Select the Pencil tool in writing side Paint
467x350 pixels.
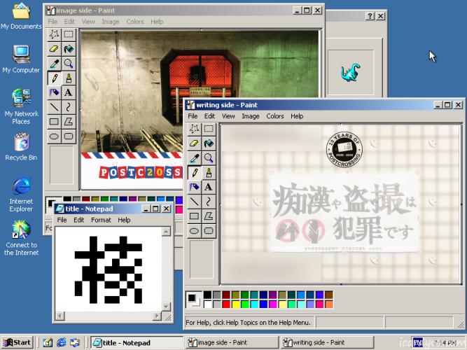pos(194,173)
